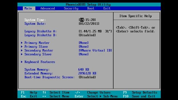Toggle Boot-time Diagnostic Screen Disabled value
Image resolution: width=178 pixels, height=100 pixels.
click(87, 77)
